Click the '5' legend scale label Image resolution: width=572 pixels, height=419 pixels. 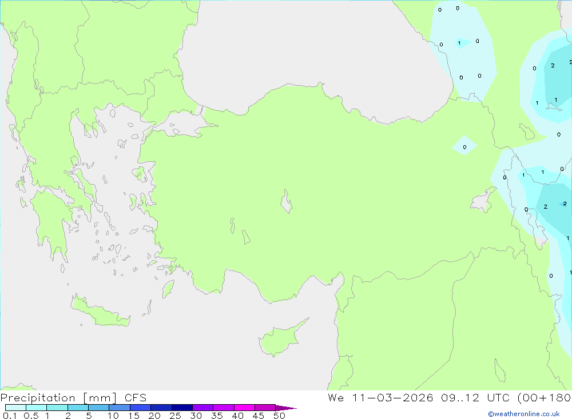[89, 416]
